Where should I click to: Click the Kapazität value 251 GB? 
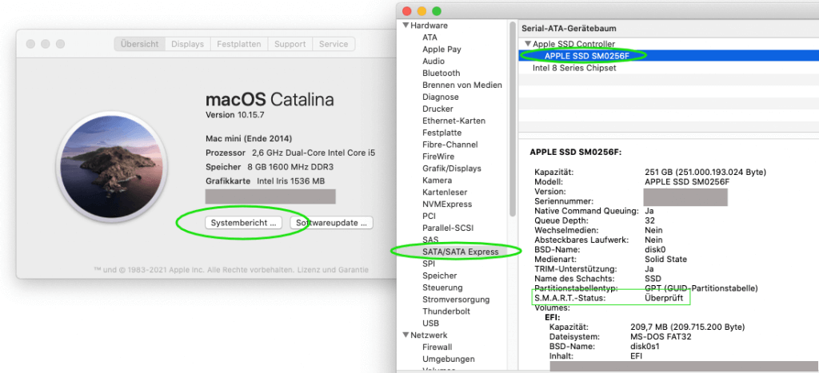coord(705,173)
